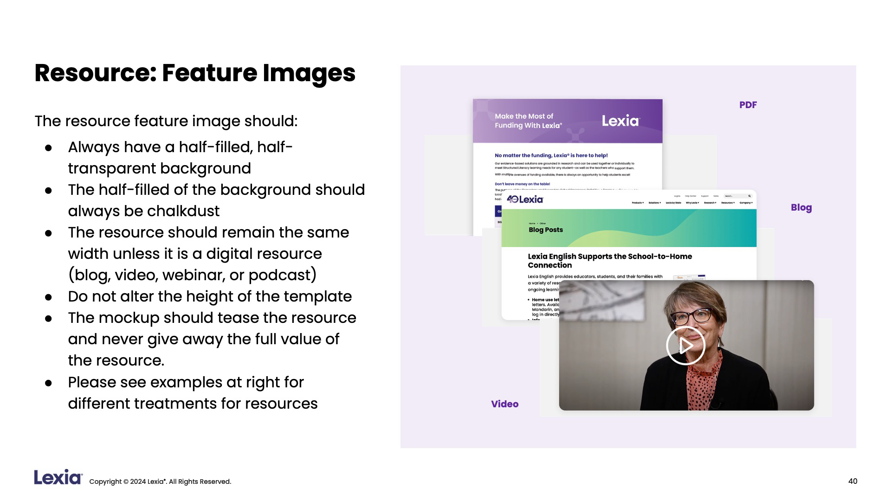Expand the Resources menu in blog nav
Image resolution: width=891 pixels, height=501 pixels.
pyautogui.click(x=728, y=203)
